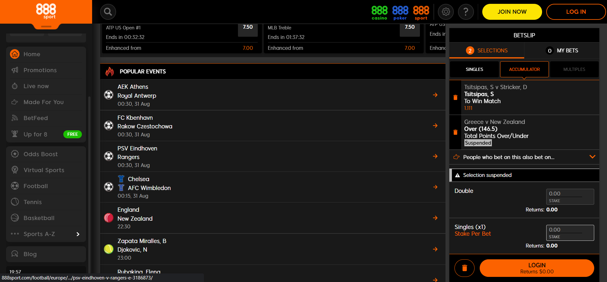Go to 888 casino logo link
The height and width of the screenshot is (282, 607).
(380, 13)
